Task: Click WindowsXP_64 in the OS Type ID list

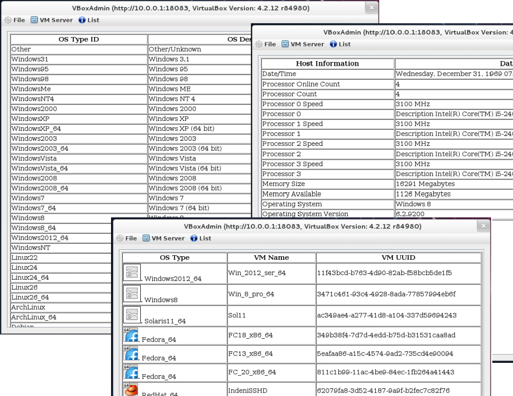Action: point(36,129)
